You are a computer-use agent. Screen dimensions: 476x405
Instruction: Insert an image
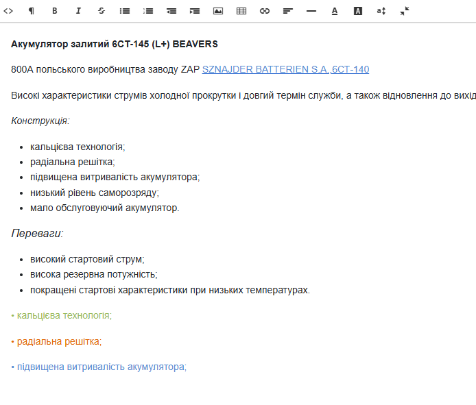(x=218, y=11)
